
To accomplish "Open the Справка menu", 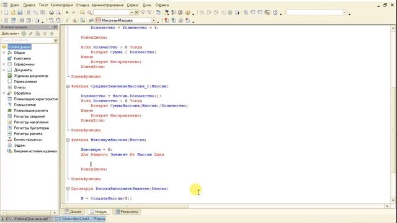I will [x=162, y=5].
